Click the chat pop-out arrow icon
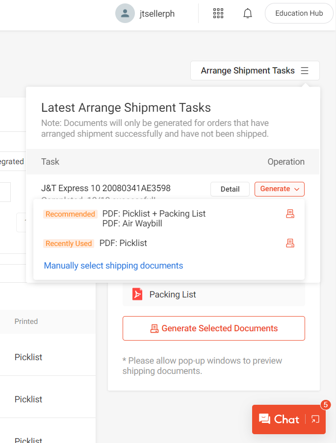Screen dimensions: 336x443 click(x=314, y=419)
